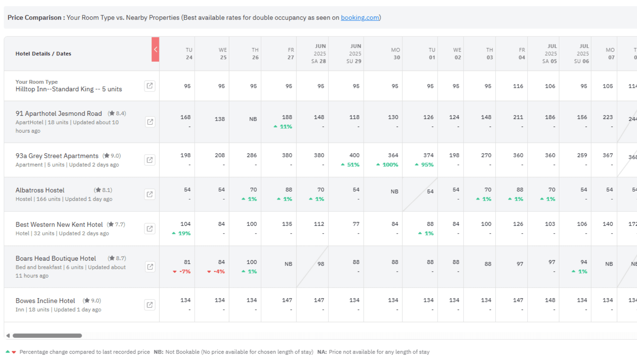Click the Hotel Details / Dates header
637x358 pixels.
pos(43,54)
